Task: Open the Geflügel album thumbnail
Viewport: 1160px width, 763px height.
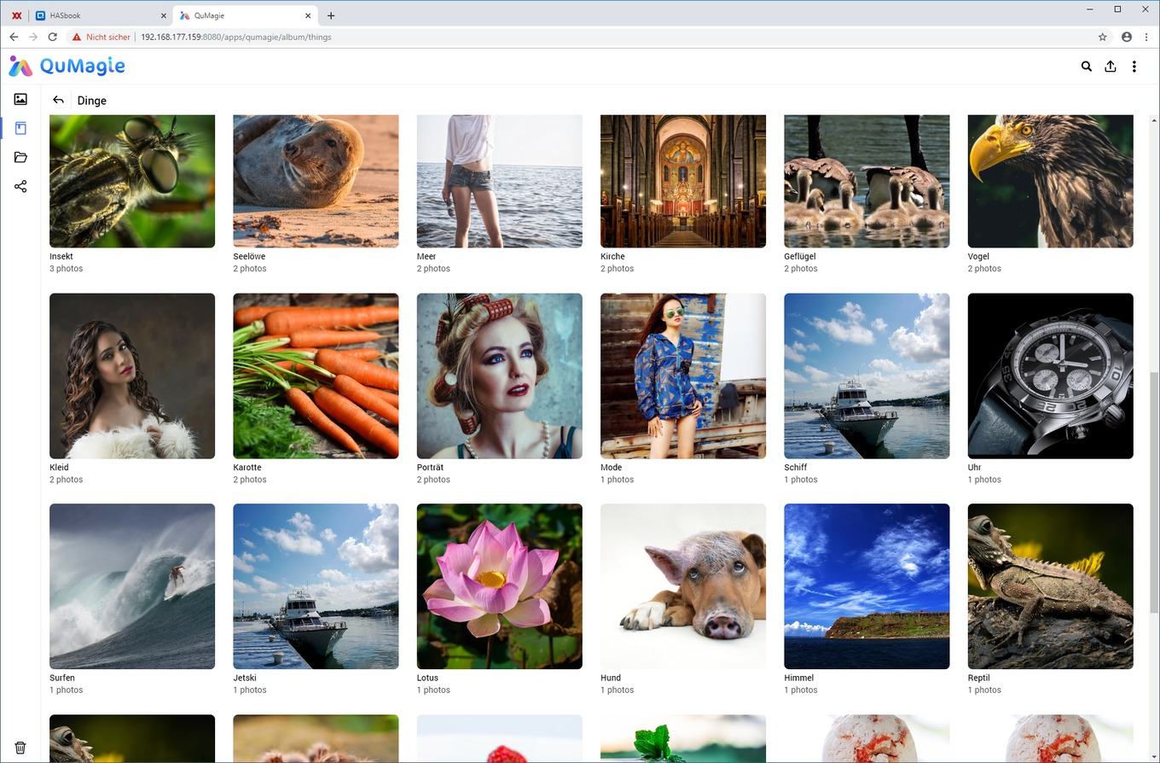Action: coord(867,181)
